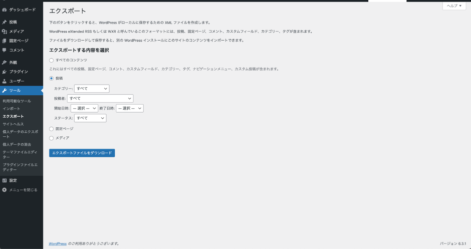Go to サイトヘルス submenu
Viewport: 471px width, 249px height.
point(13,124)
